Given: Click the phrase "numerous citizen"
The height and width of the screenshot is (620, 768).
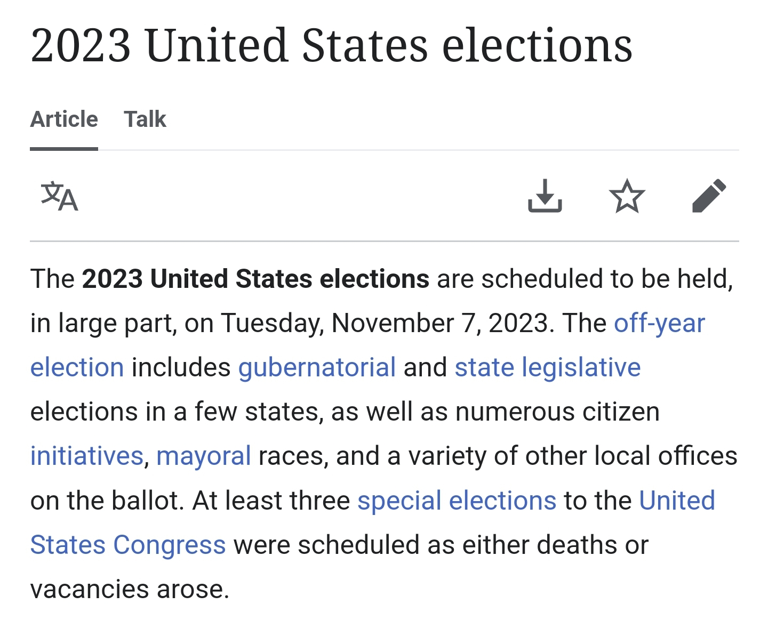Looking at the screenshot, I should pos(557,412).
